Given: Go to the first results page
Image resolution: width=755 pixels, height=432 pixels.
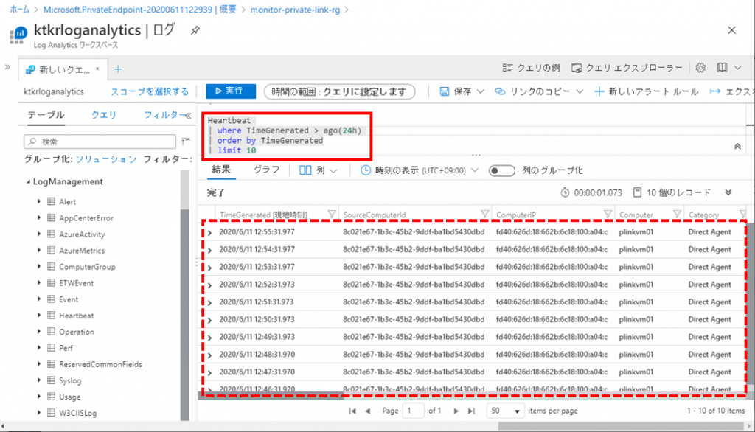Looking at the screenshot, I should click(352, 411).
